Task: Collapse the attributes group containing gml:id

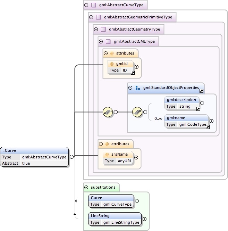Action: 106,53
